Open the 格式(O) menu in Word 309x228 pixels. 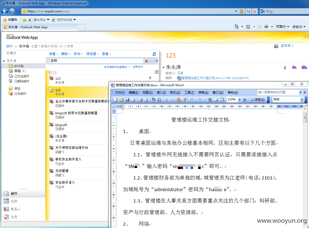pos(175,93)
